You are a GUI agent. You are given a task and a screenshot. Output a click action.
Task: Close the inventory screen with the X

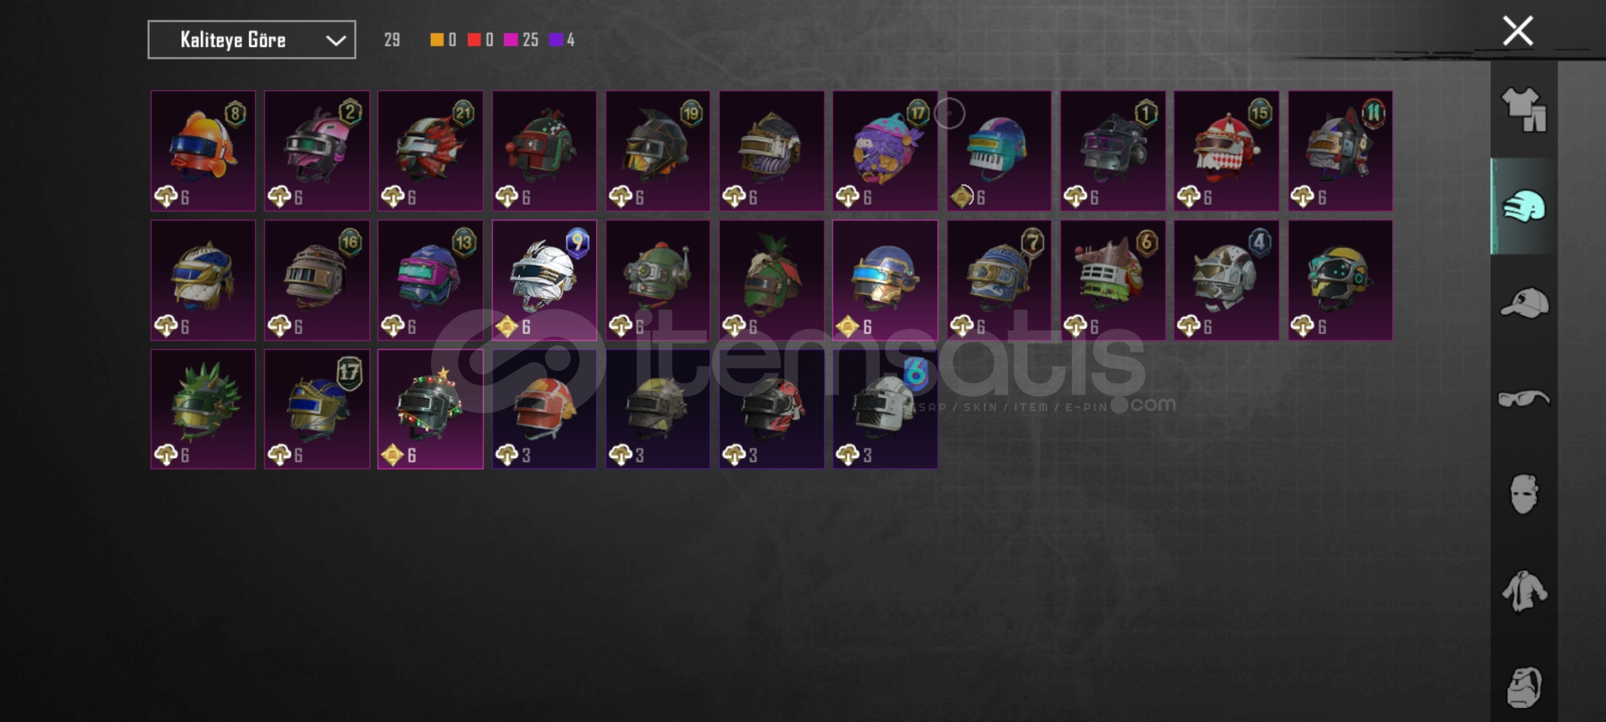coord(1518,31)
